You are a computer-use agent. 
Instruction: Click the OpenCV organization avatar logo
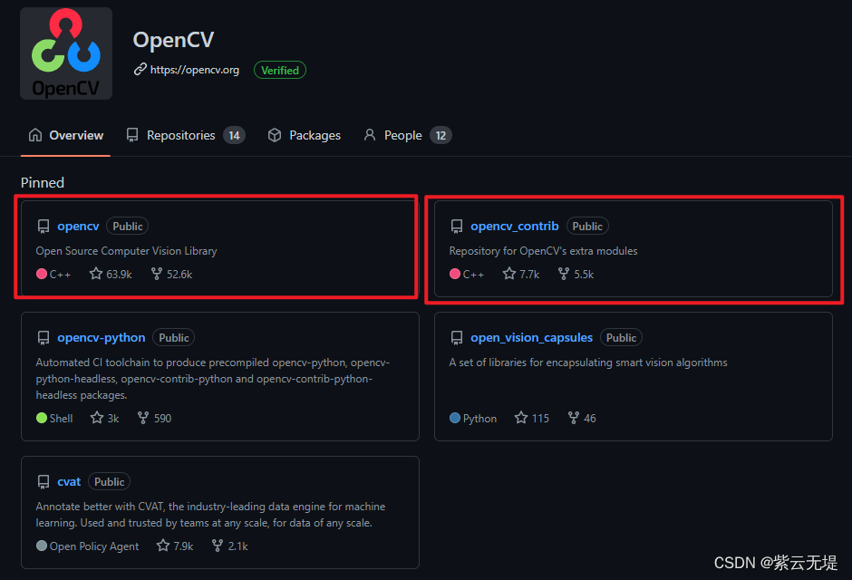[x=66, y=53]
